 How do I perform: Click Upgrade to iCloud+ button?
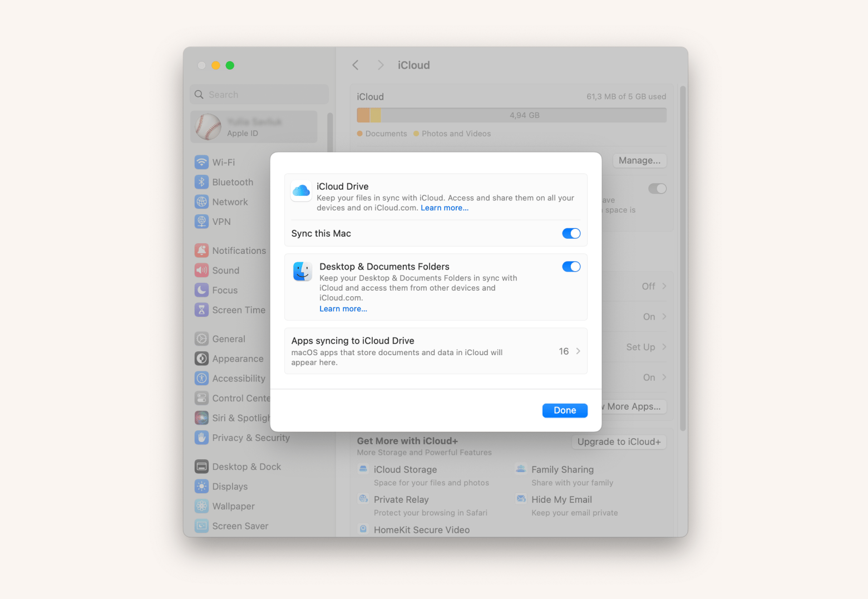(619, 442)
